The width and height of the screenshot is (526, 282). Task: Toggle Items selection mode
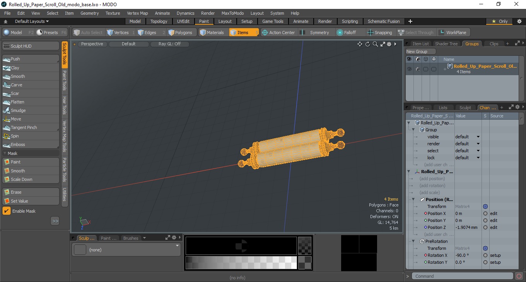coord(244,33)
